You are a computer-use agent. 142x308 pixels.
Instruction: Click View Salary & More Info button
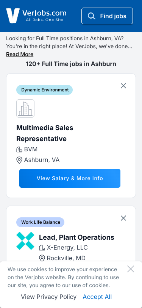coord(70,178)
